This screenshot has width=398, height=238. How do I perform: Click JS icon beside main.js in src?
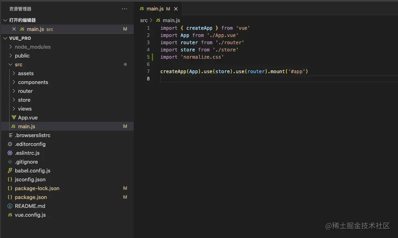13,126
